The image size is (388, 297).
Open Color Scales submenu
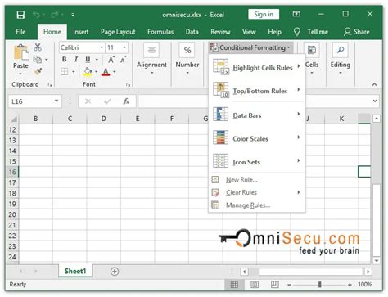[x=257, y=138]
